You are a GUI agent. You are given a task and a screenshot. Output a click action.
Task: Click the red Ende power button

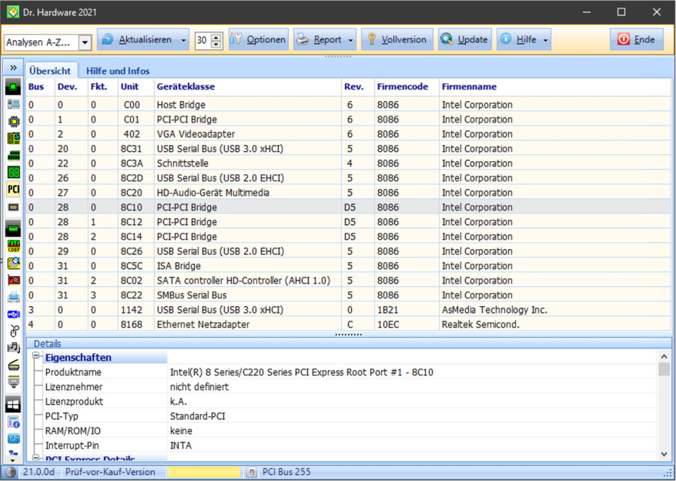[x=636, y=40]
